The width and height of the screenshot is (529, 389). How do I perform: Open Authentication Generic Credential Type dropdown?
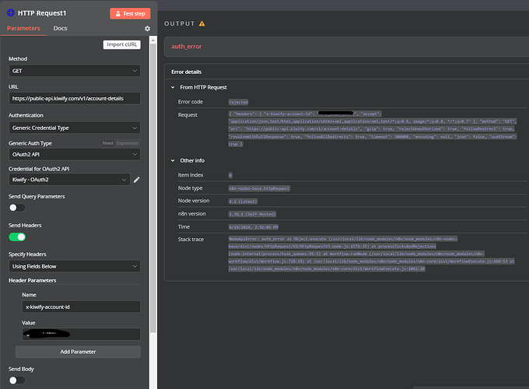[74, 128]
